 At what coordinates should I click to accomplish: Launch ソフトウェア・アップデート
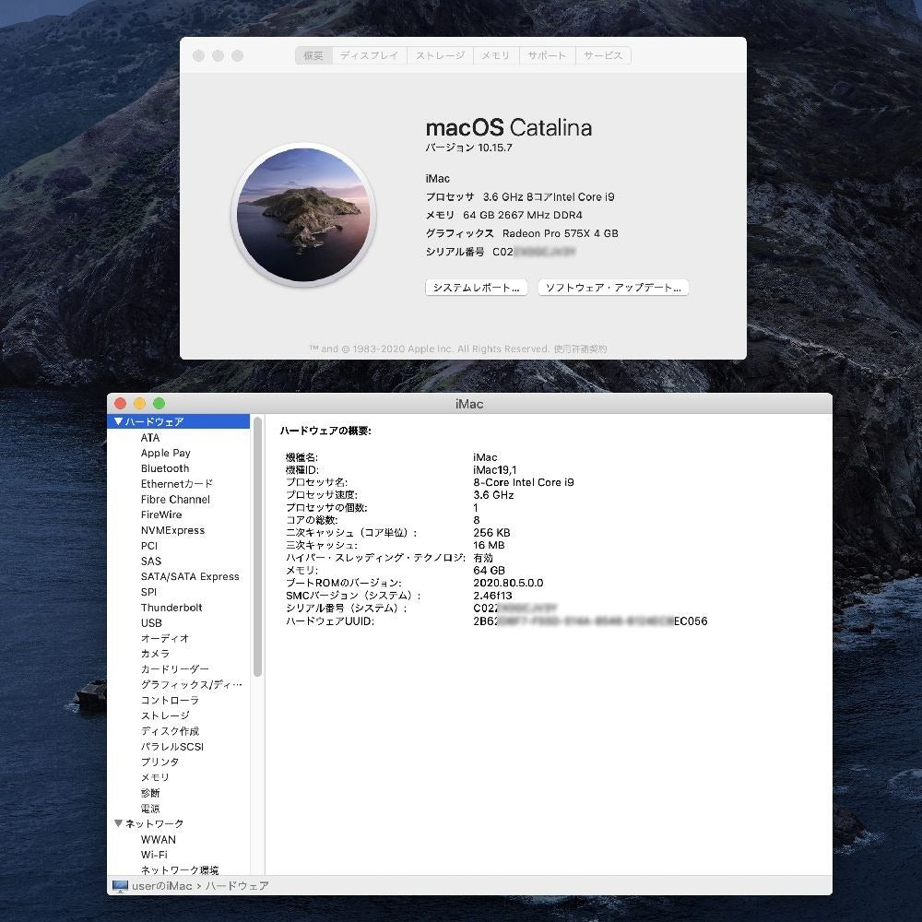coord(612,287)
